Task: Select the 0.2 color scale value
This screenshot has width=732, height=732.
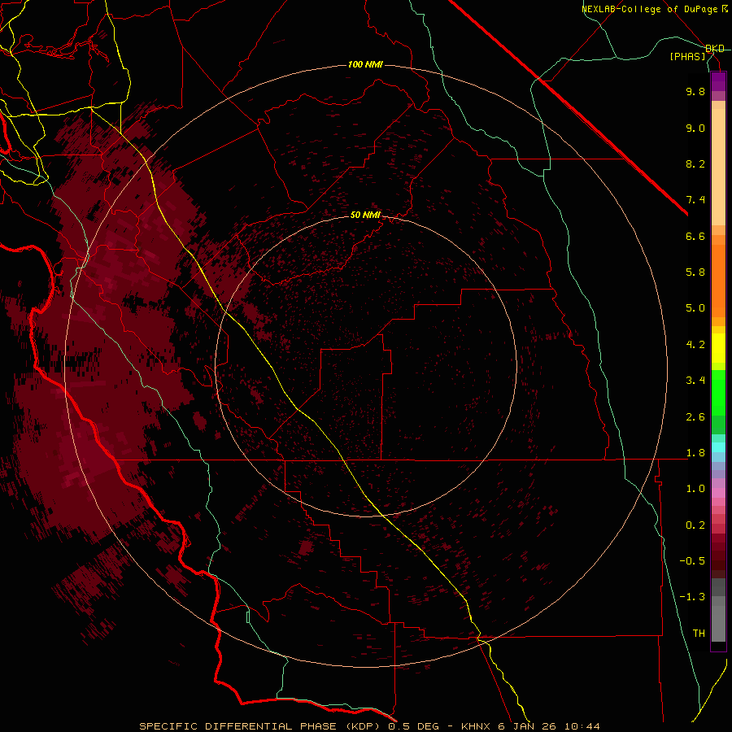Action: [695, 525]
